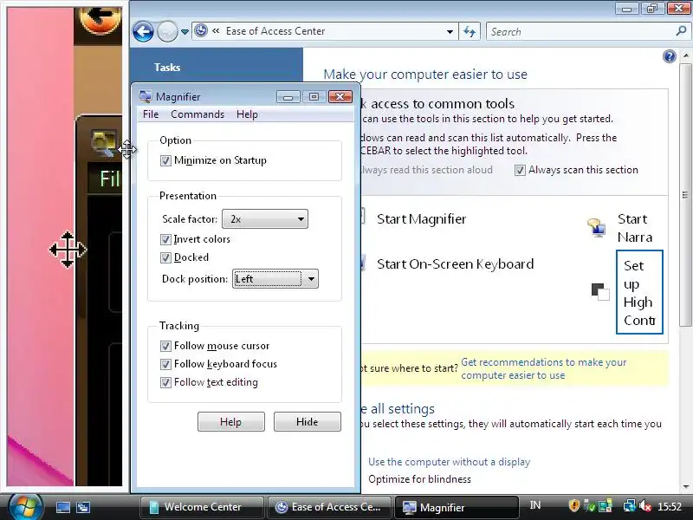Click the scrollbar down arrow
The width and height of the screenshot is (693, 520).
(x=685, y=487)
